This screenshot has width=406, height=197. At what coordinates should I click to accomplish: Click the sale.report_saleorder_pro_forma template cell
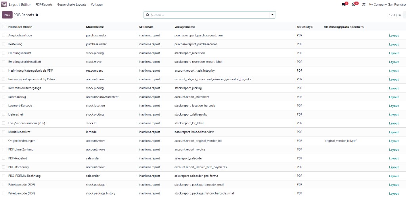(196, 176)
